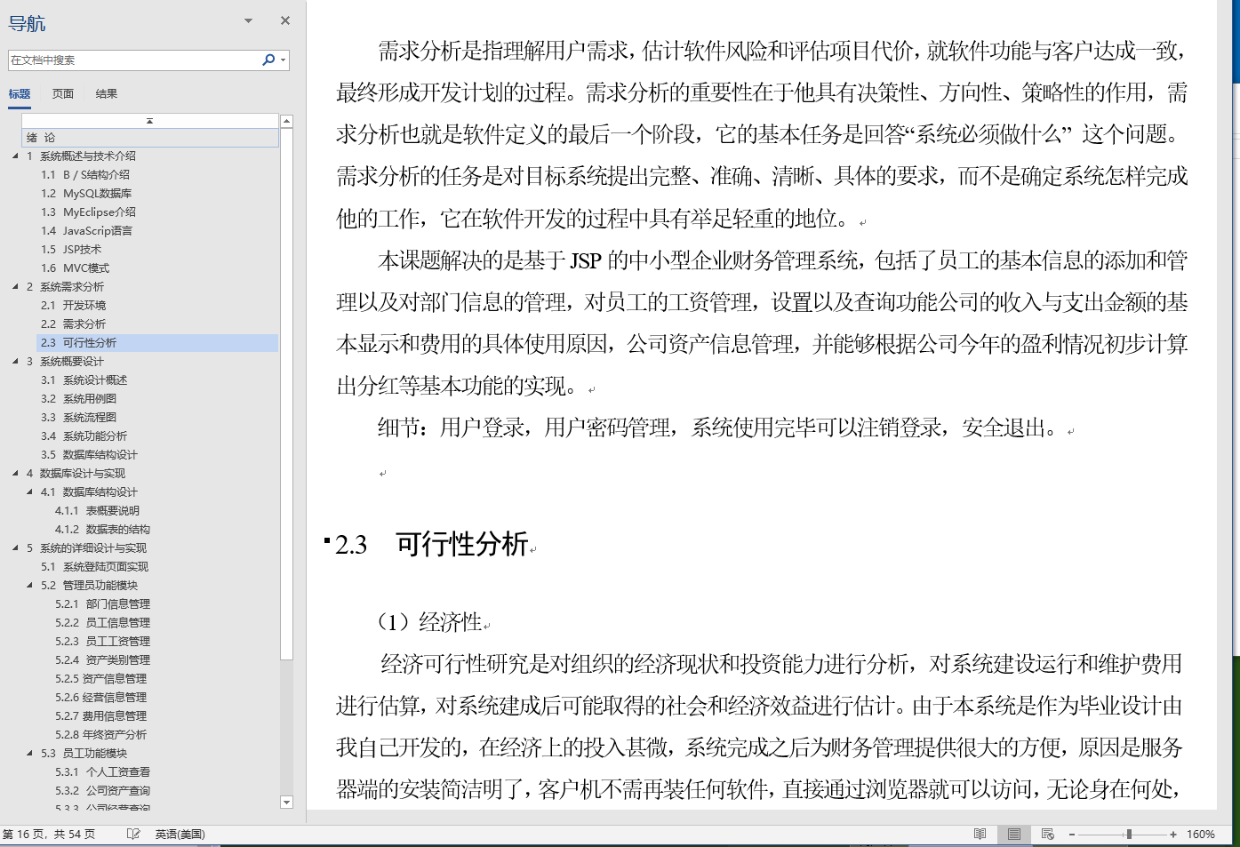1240x847 pixels.
Task: Click the jump-to-top arrow above headings list
Action: (x=150, y=120)
